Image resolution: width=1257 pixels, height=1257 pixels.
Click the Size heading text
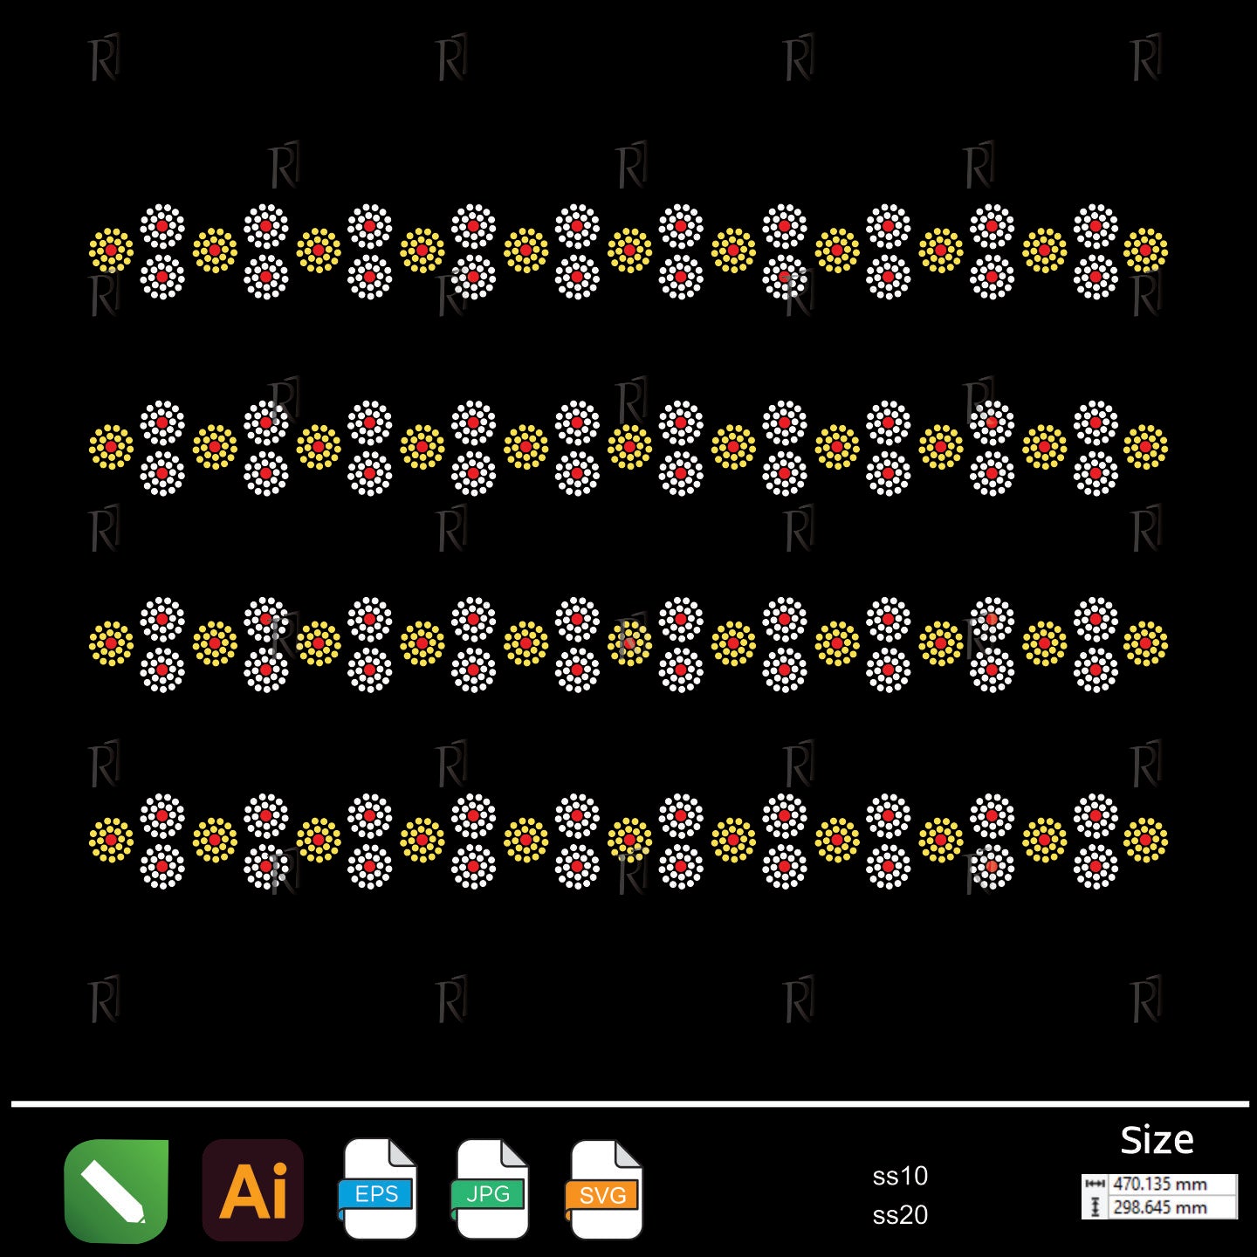point(1157,1140)
